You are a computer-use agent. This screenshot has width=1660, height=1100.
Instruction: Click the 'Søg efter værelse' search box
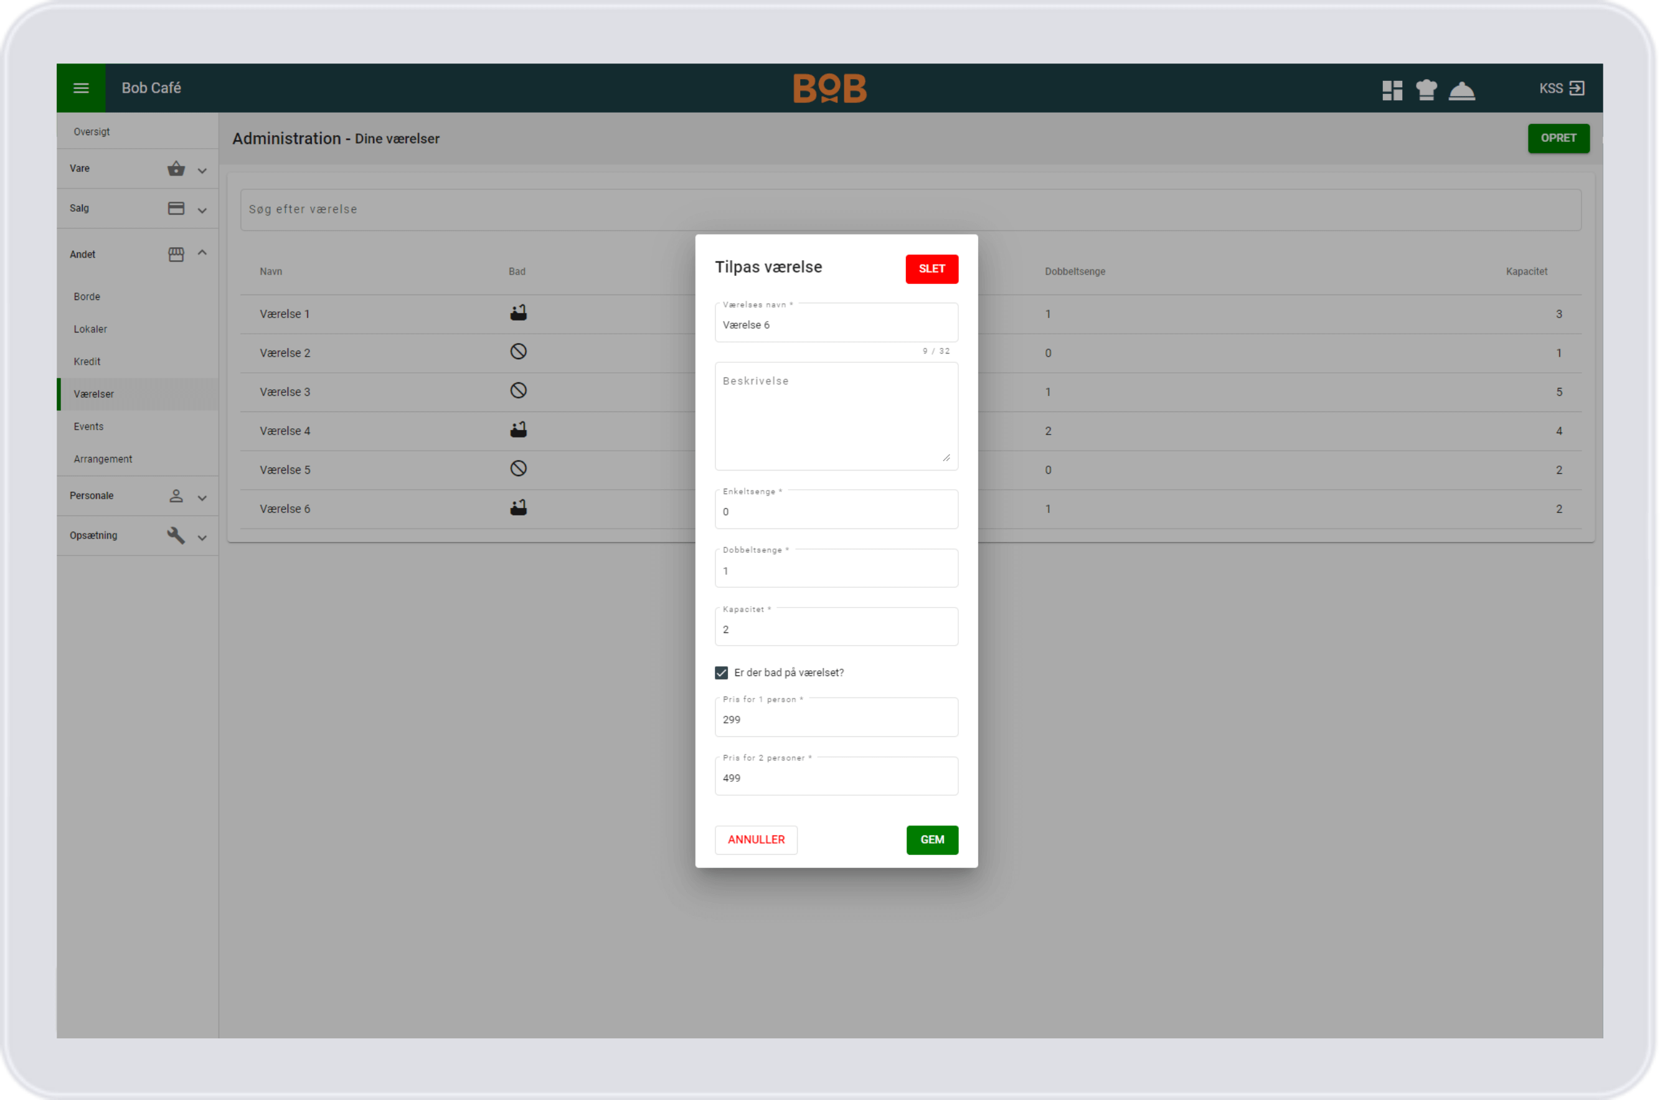(x=911, y=210)
